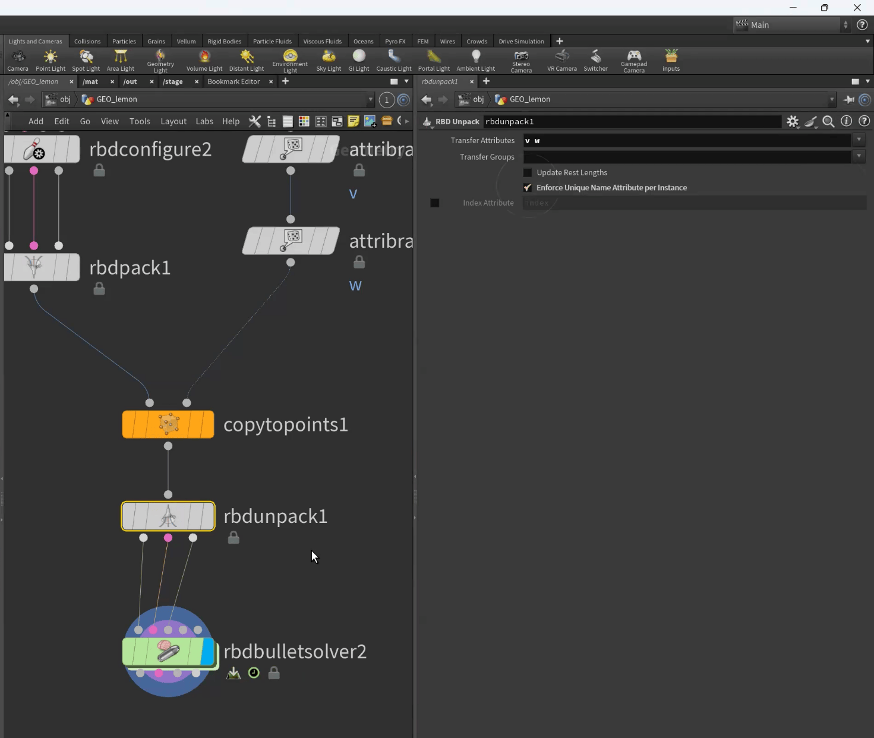
Task: Click the node name field rbdunpack1
Action: pos(632,122)
